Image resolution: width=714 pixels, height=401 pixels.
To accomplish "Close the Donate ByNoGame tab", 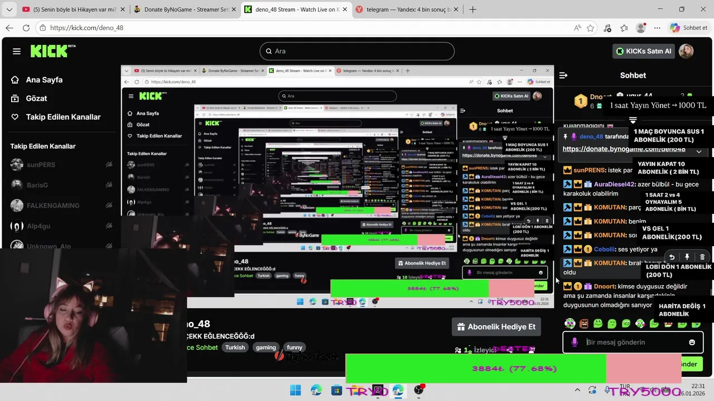I will [234, 9].
